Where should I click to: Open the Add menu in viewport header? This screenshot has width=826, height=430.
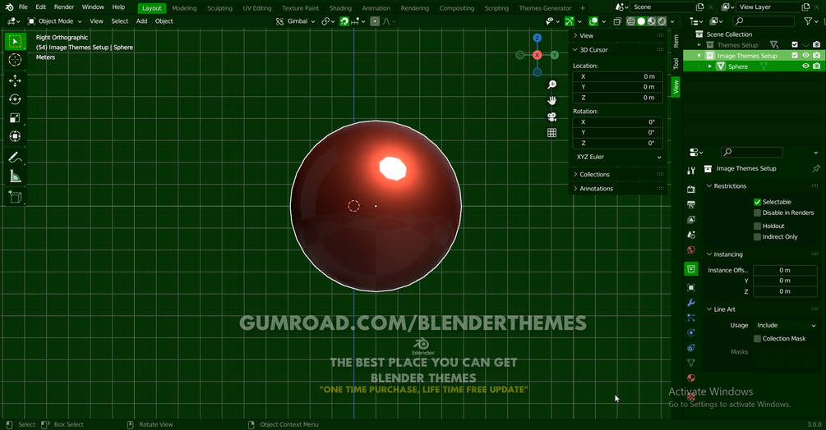pos(141,21)
